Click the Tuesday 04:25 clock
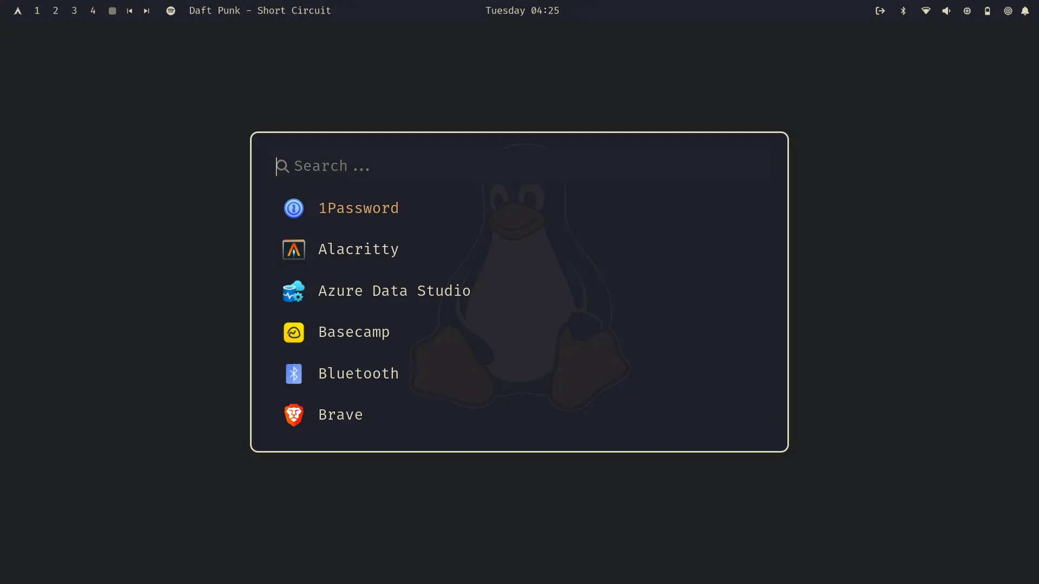1039x584 pixels. pos(522,11)
